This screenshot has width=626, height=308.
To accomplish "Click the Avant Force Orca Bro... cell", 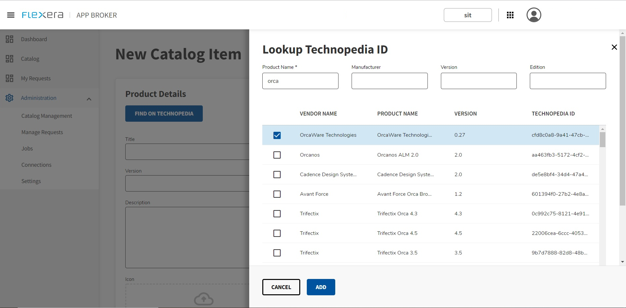I will tap(404, 194).
